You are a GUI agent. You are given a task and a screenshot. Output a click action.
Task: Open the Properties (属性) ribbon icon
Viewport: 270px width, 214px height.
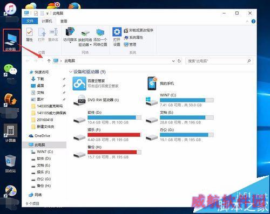pos(29,35)
